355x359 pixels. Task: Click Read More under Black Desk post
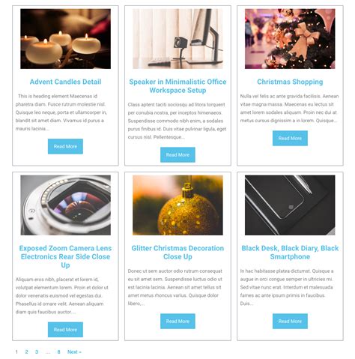click(290, 322)
